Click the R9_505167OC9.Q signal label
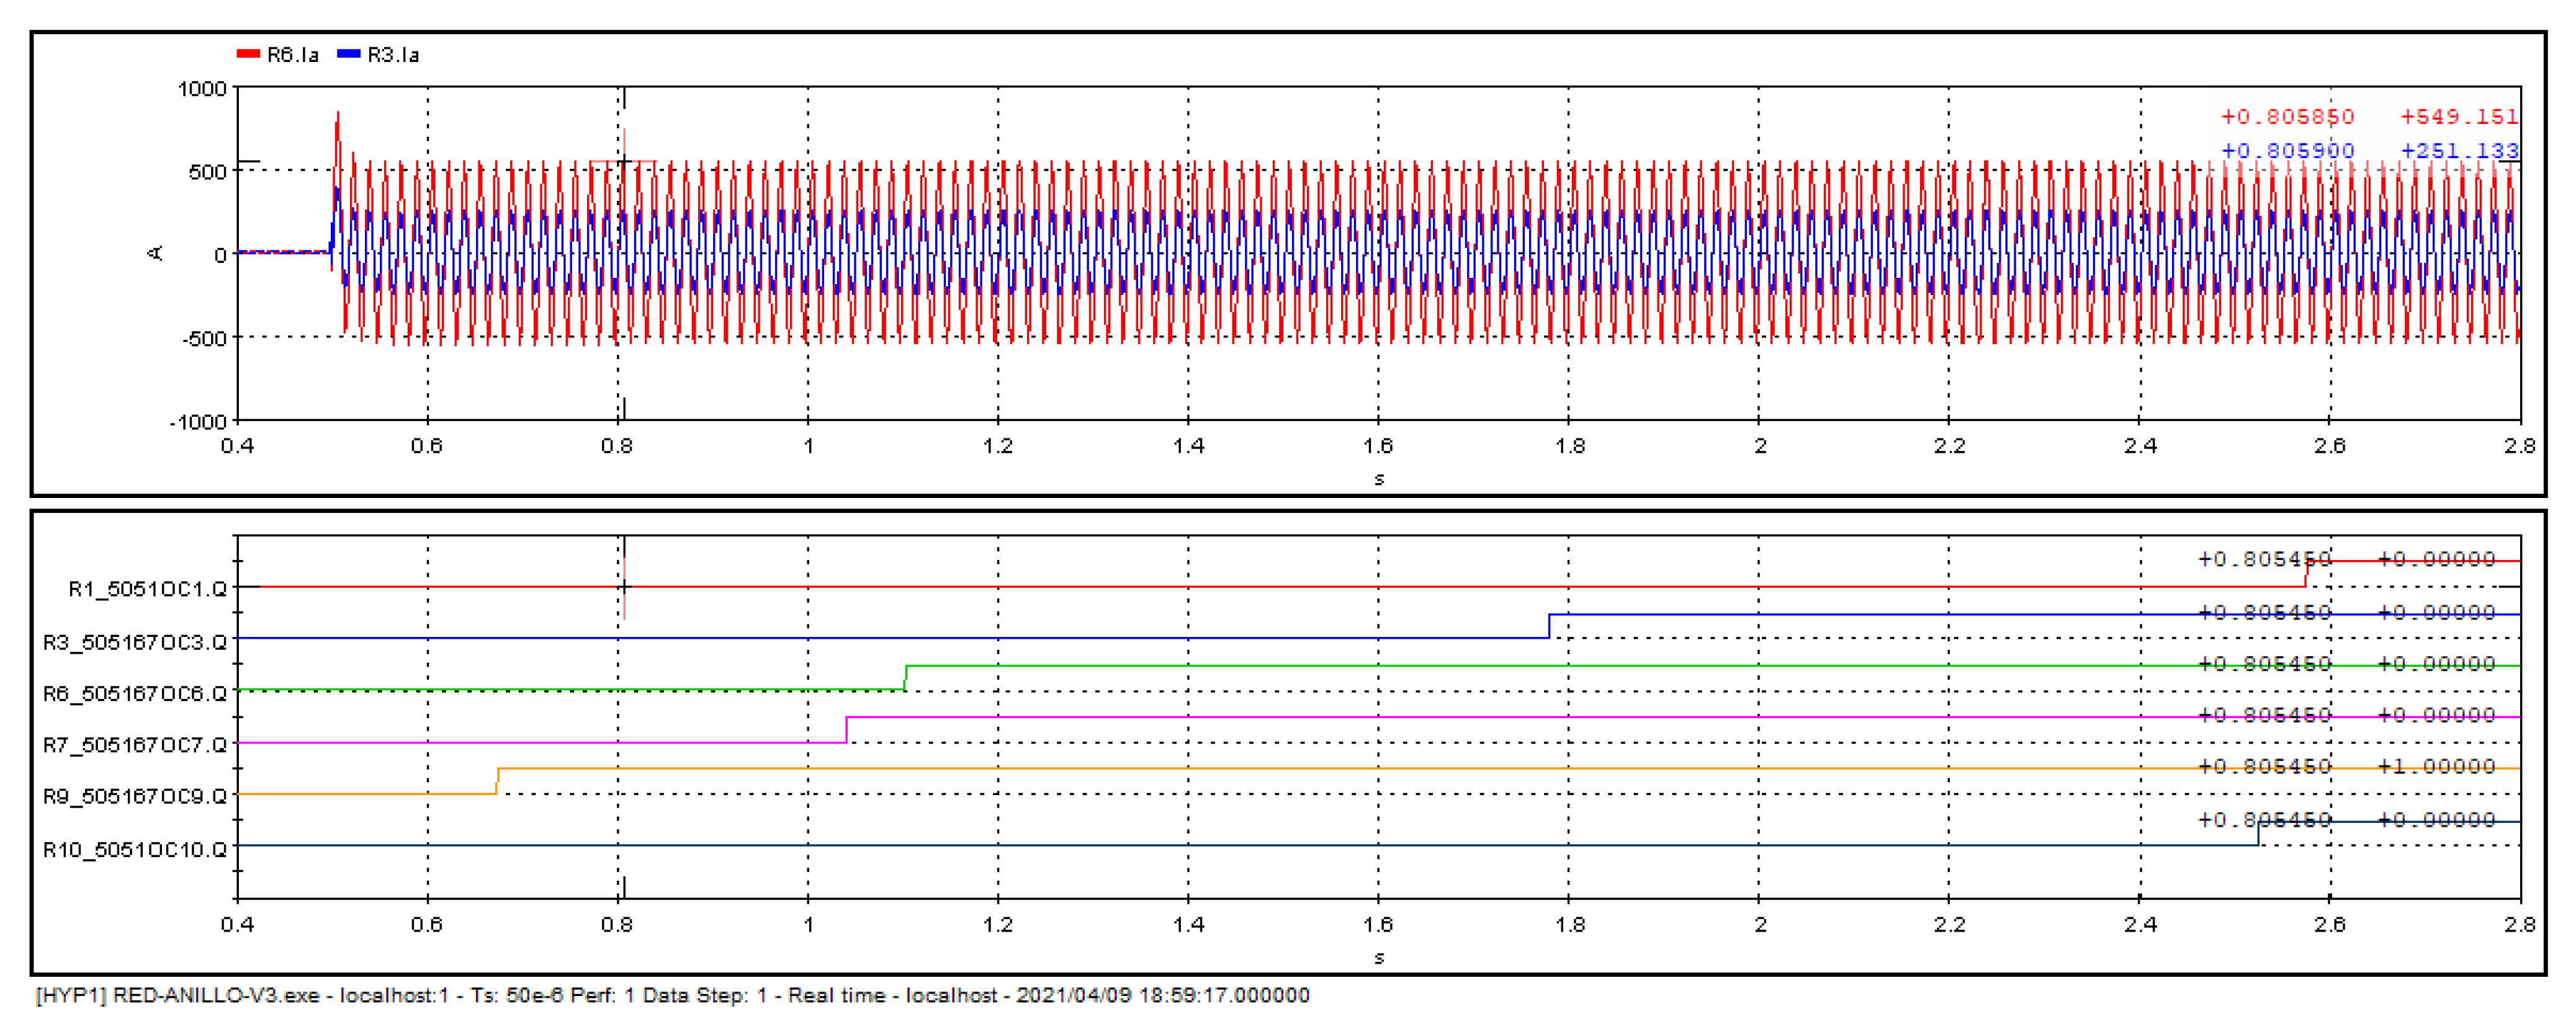This screenshot has width=2576, height=1032. coord(134,796)
